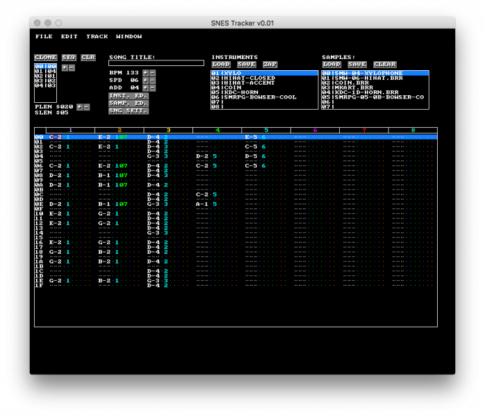Select instrument 01 XYLO
The image size is (485, 417).
pyautogui.click(x=265, y=73)
